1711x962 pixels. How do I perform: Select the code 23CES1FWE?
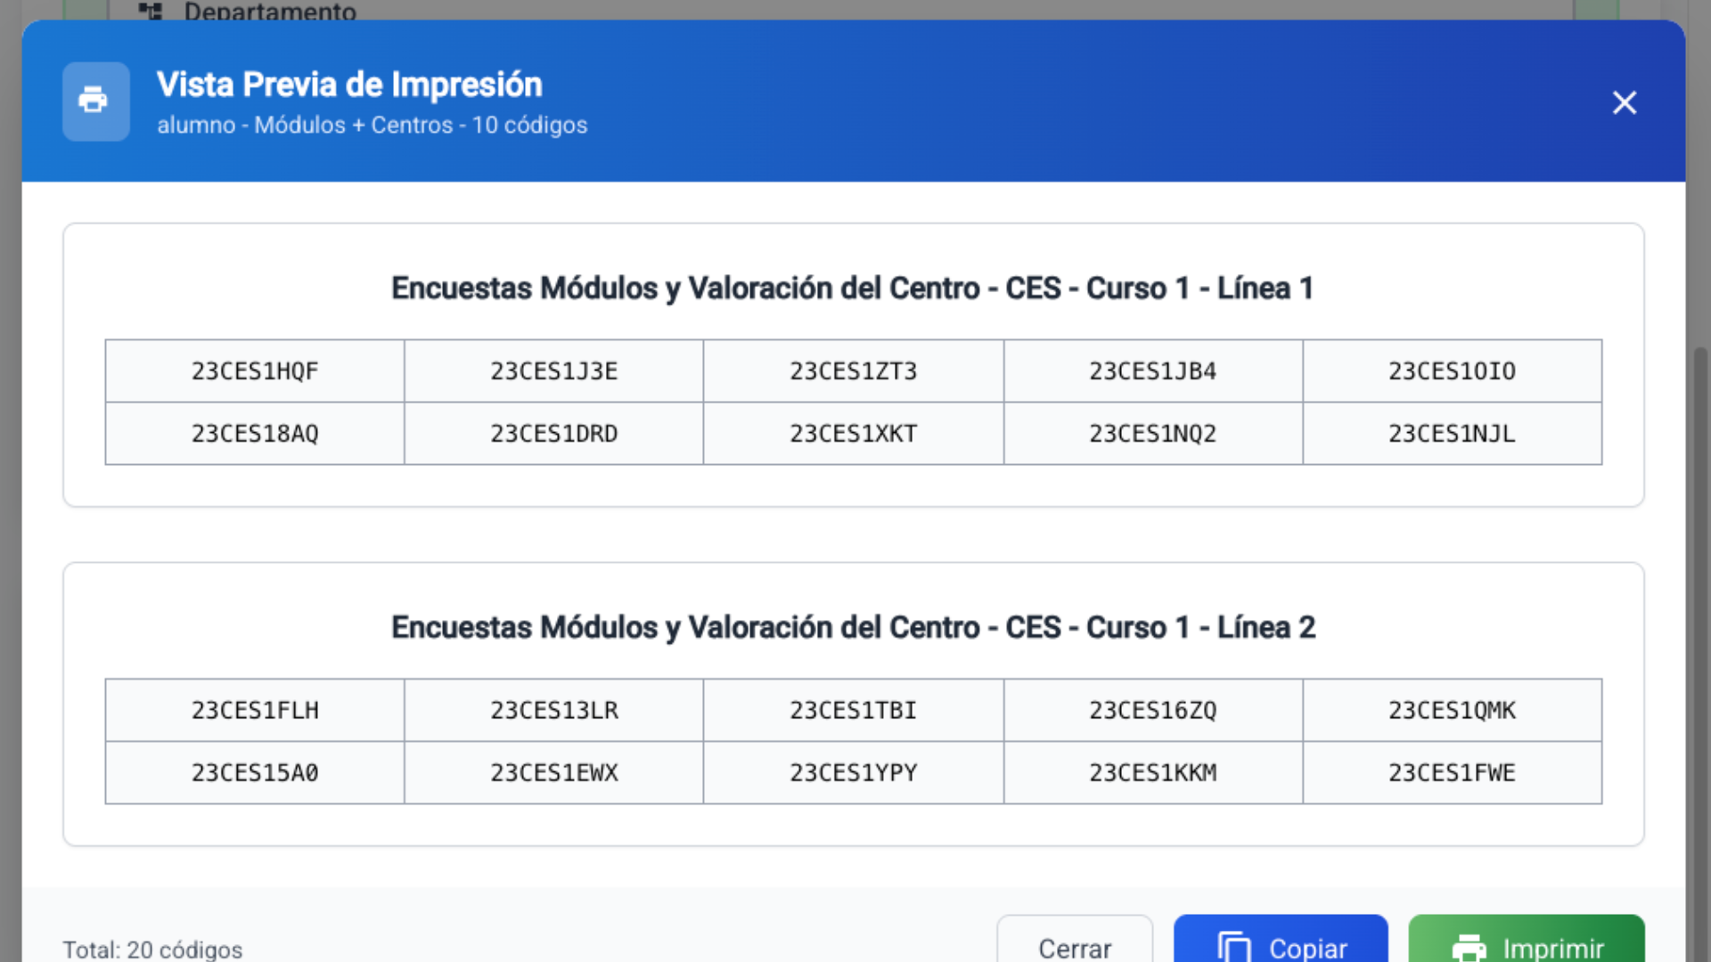point(1452,773)
